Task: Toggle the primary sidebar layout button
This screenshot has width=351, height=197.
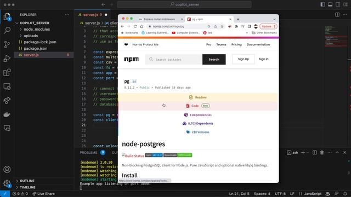Action: 322,4
